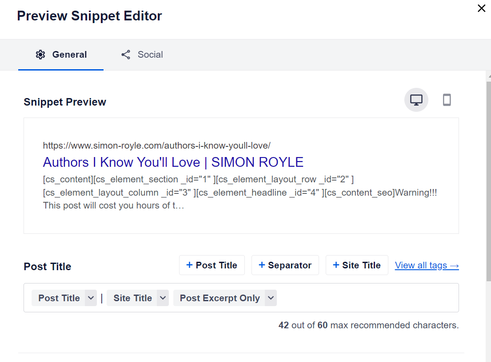This screenshot has width=491, height=362.
Task: Switch to the General tab
Action: pyautogui.click(x=61, y=55)
